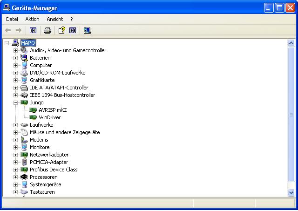The width and height of the screenshot is (298, 211).
Task: Click the Grafikkarte monitor icon
Action: (24, 80)
